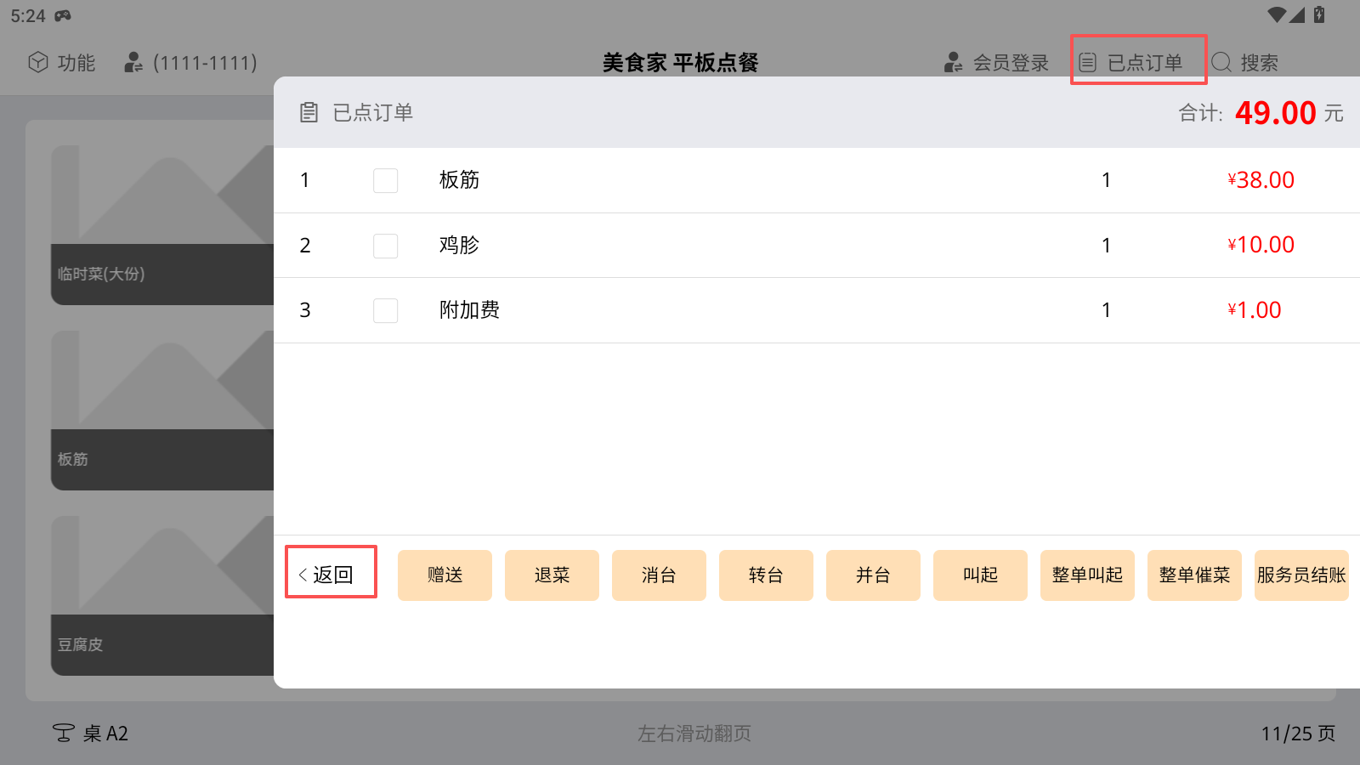Image resolution: width=1360 pixels, height=765 pixels.
Task: Click the 搜索 magnifier icon
Action: (x=1221, y=62)
